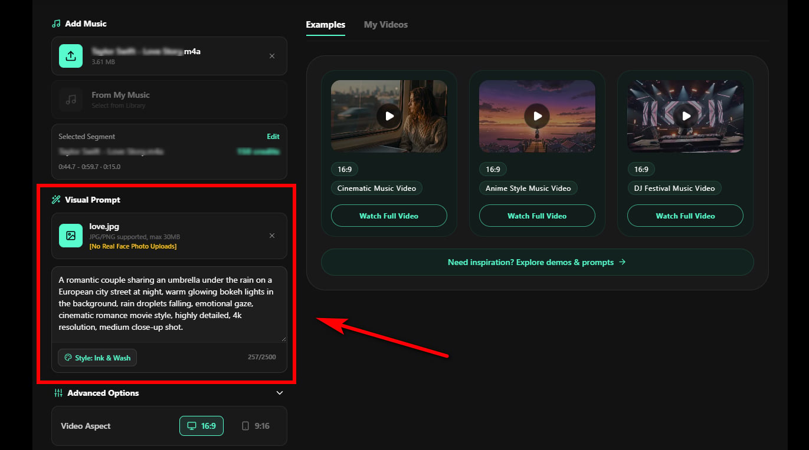
Task: Collapse the Advanced Options chevron
Action: coord(280,393)
